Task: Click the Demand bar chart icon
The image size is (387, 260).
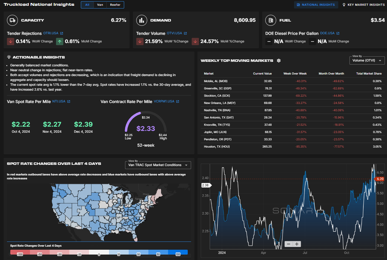Action: coord(141,20)
